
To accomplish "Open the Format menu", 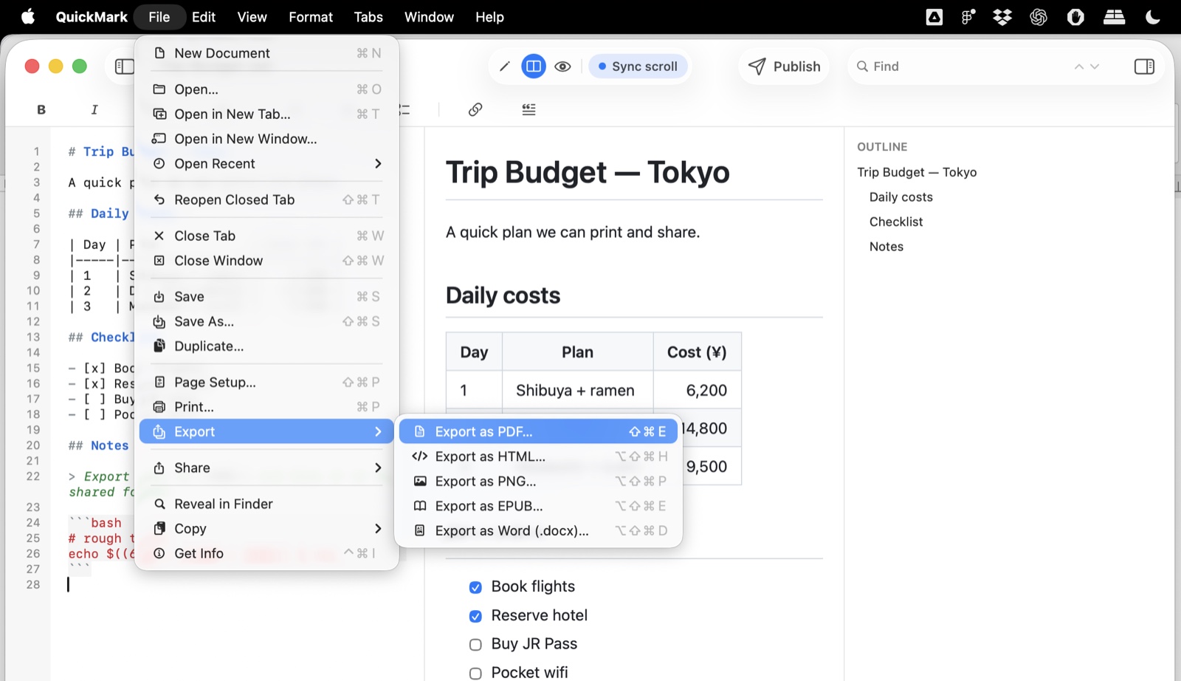I will click(x=311, y=17).
